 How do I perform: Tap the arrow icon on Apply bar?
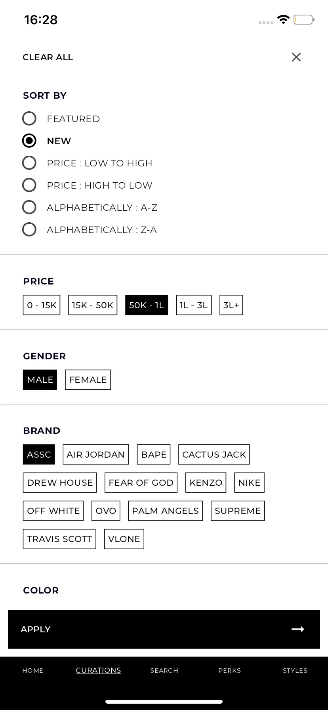(x=298, y=629)
